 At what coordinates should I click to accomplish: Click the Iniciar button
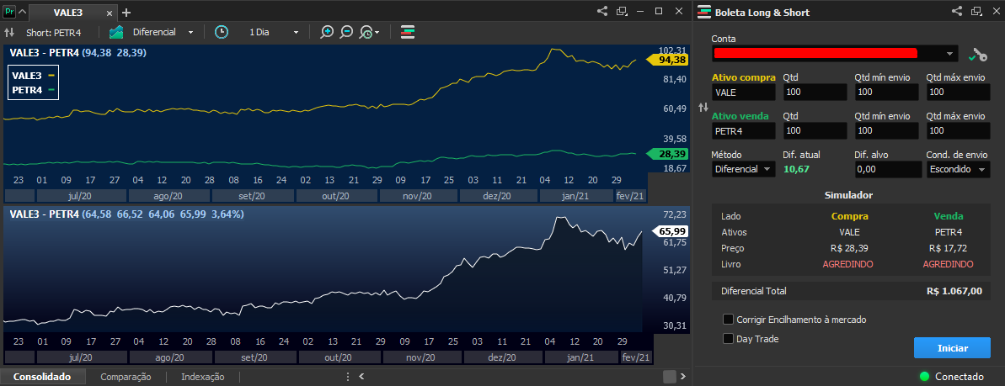(x=952, y=348)
